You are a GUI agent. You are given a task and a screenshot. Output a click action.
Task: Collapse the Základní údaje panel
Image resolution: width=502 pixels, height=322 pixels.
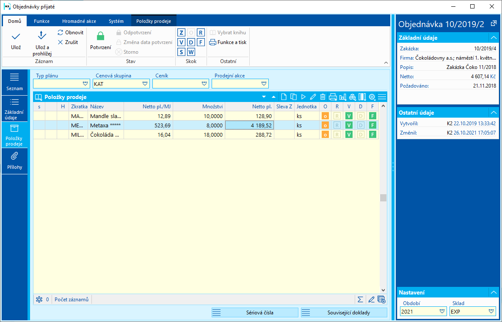tap(493, 38)
